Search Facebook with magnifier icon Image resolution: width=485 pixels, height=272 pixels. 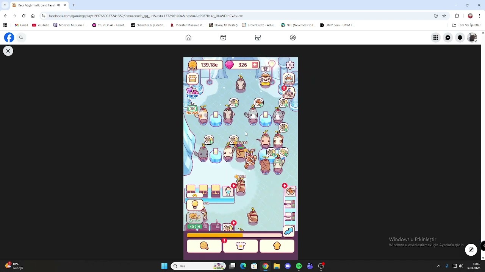(21, 37)
